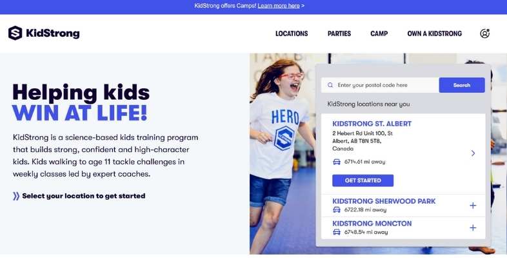Click Get Started for St. Albert

(x=363, y=180)
